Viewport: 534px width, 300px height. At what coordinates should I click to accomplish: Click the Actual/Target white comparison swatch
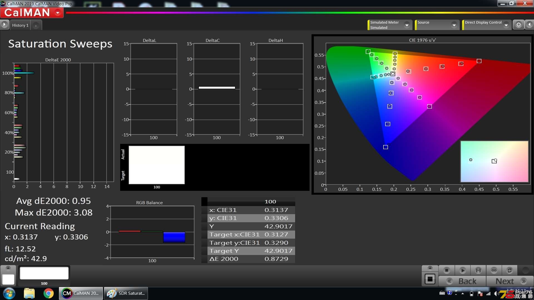(x=157, y=165)
